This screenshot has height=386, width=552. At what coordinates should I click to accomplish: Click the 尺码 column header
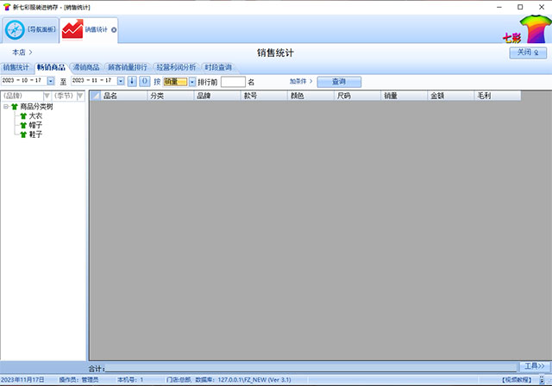pyautogui.click(x=357, y=96)
